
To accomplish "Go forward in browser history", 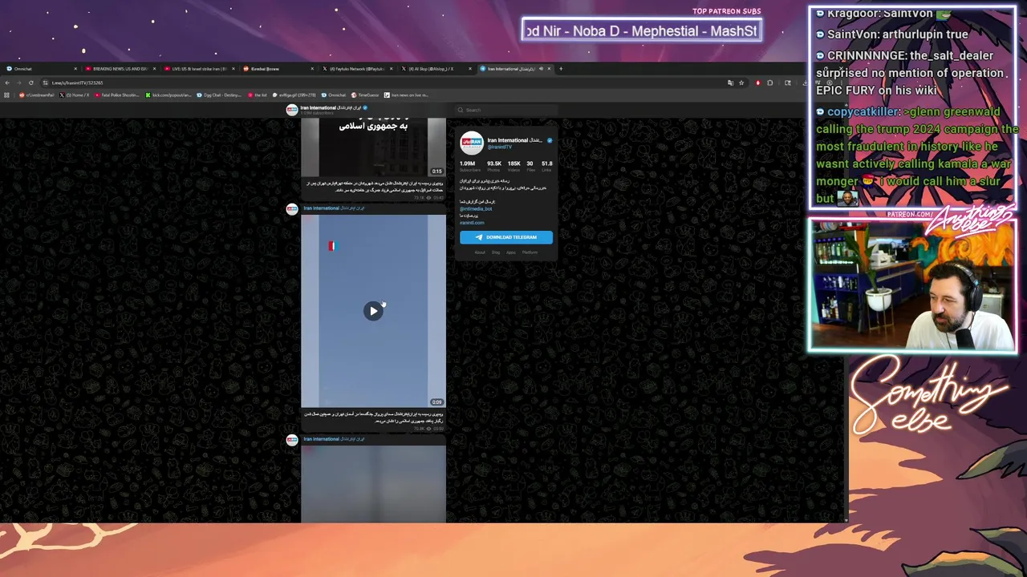I will [19, 83].
